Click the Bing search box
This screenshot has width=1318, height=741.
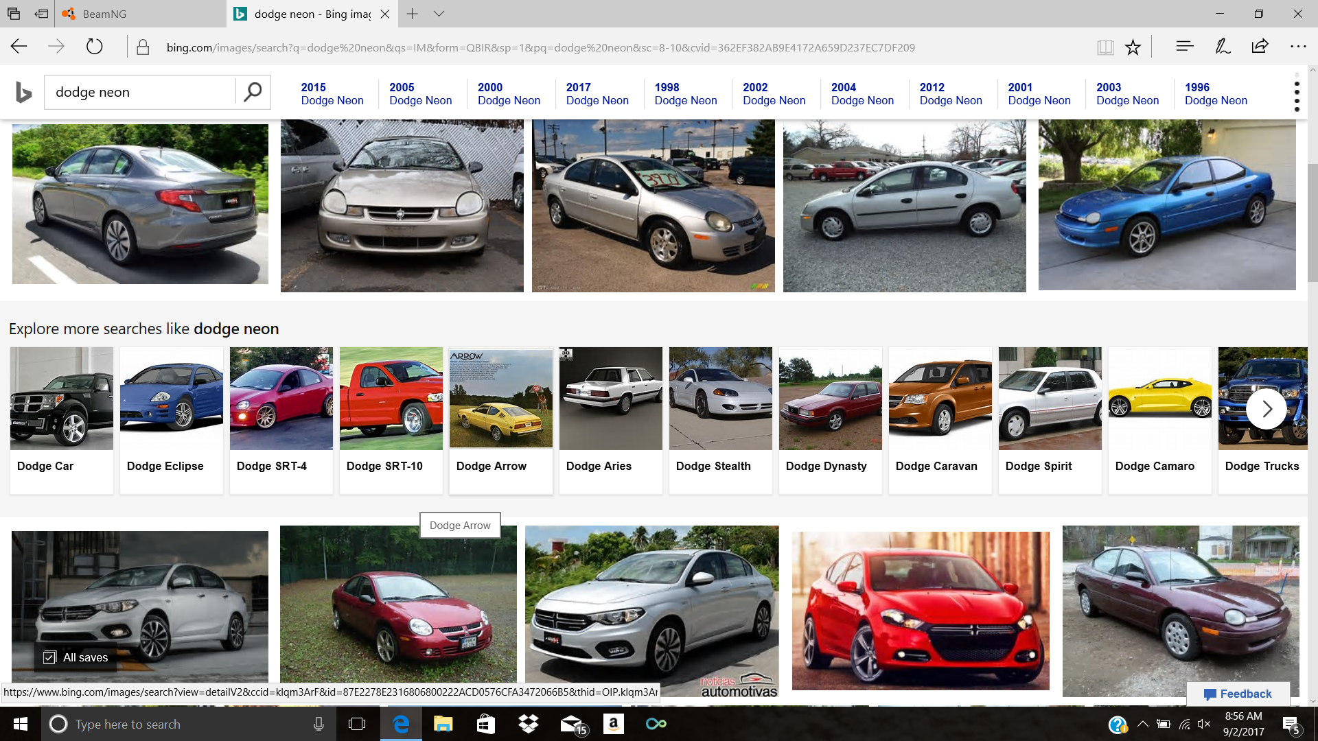140,92
